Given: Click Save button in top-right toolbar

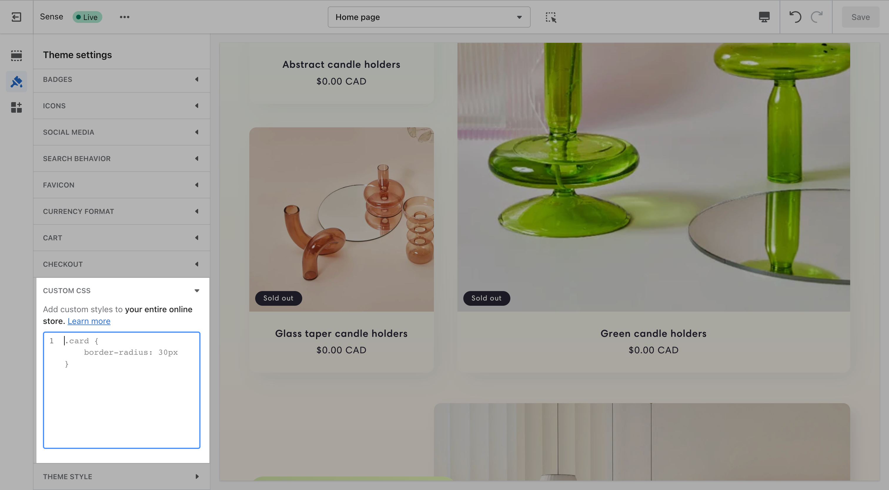Looking at the screenshot, I should pyautogui.click(x=860, y=16).
